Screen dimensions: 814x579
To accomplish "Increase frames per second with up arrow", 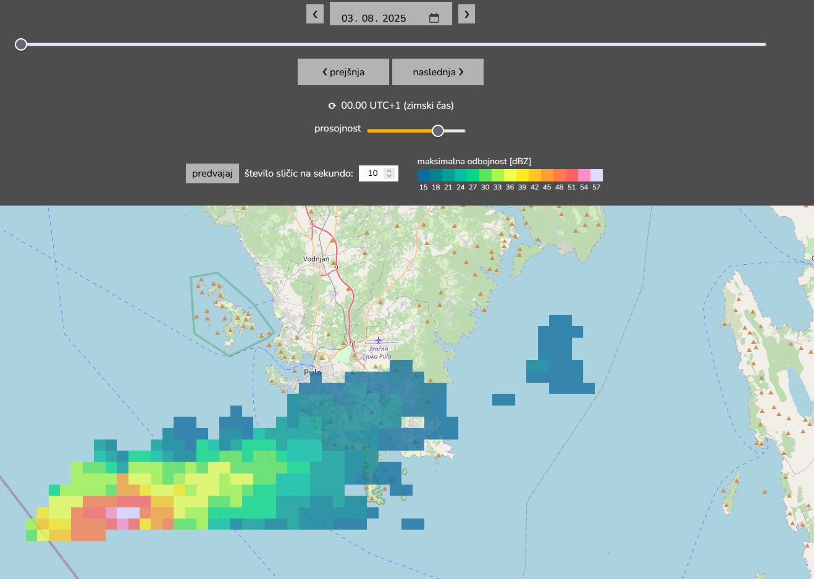I will pos(389,170).
